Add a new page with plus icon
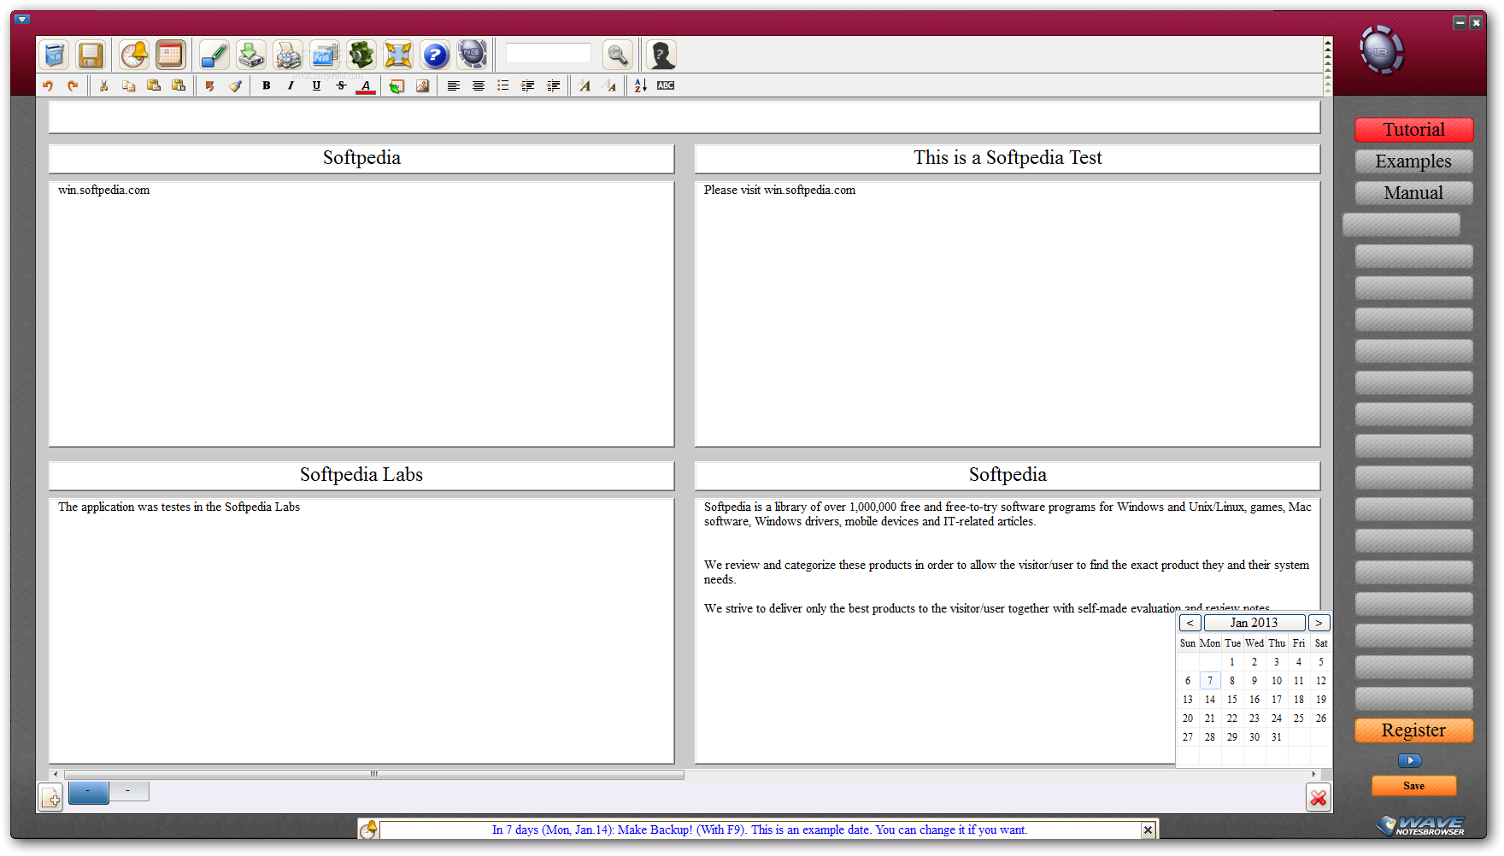This screenshot has width=1504, height=856. (x=50, y=798)
